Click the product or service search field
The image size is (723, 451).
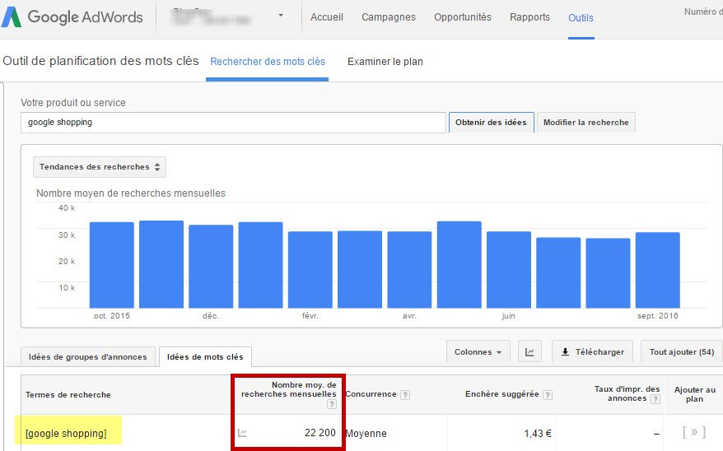[233, 123]
